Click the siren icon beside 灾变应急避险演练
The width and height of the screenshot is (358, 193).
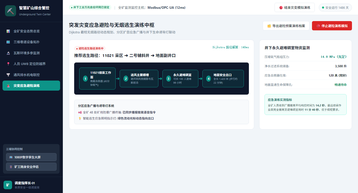click(x=8, y=86)
